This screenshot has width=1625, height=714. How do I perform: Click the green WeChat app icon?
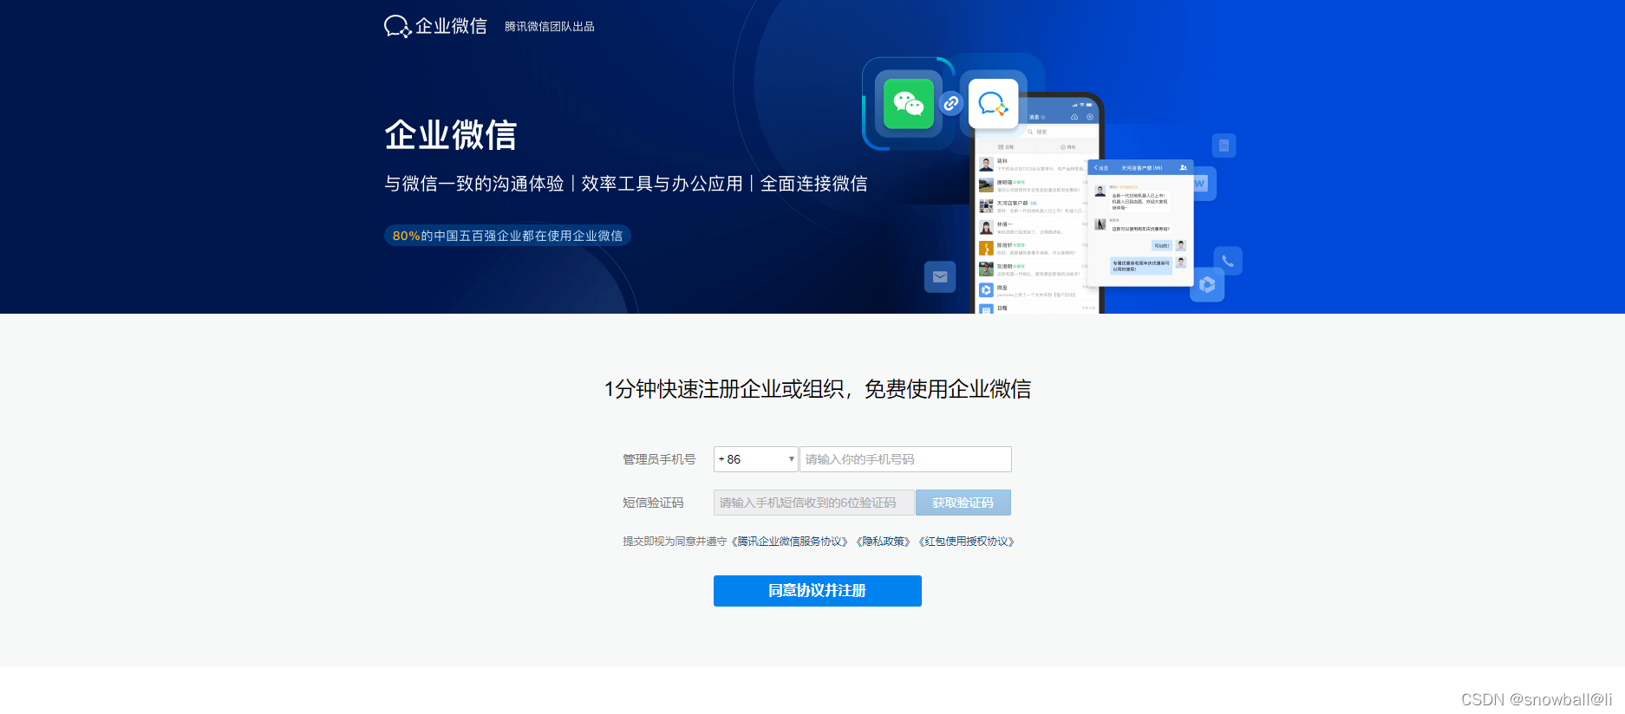point(908,104)
